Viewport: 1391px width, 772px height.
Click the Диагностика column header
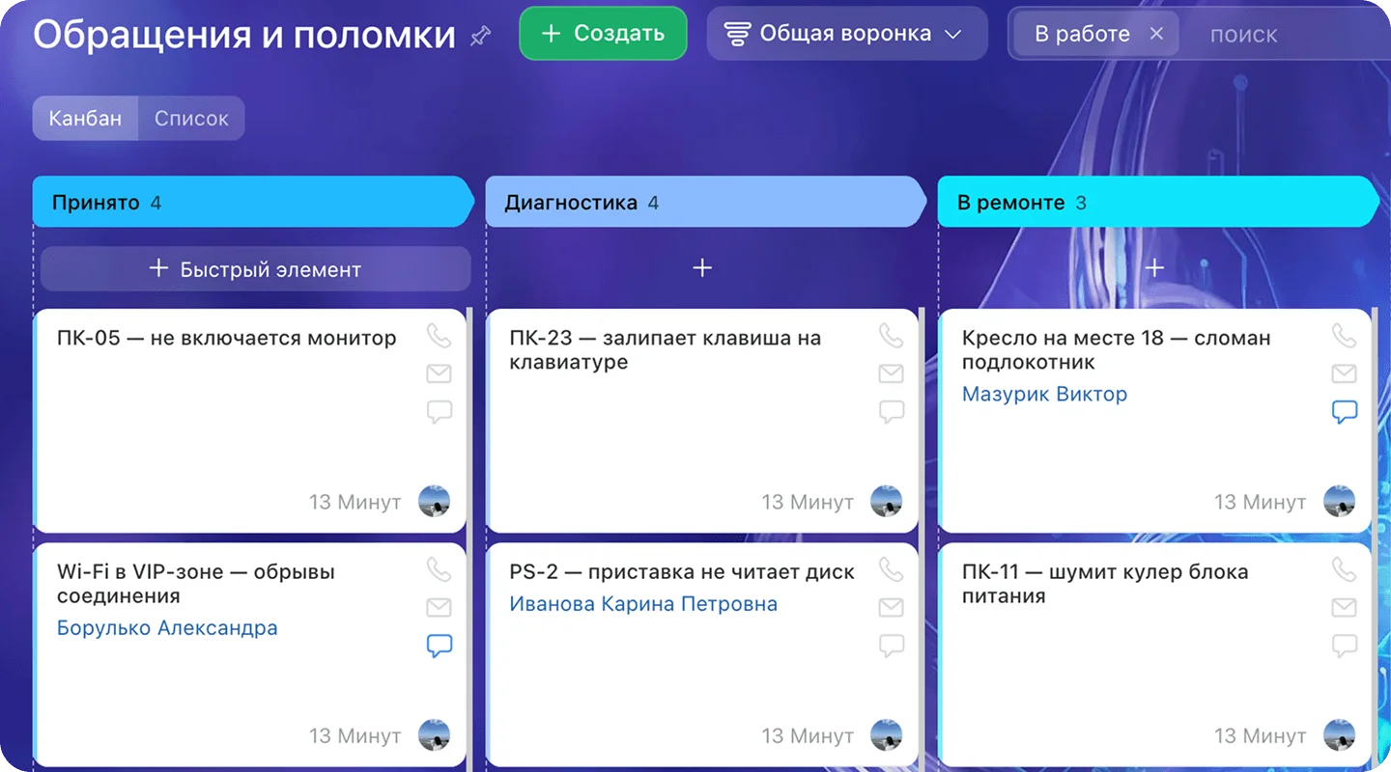705,203
